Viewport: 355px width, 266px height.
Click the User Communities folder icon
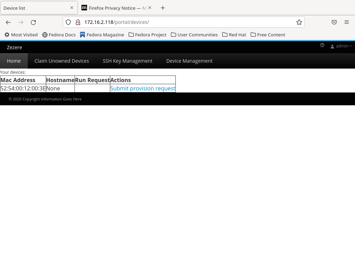tap(173, 35)
